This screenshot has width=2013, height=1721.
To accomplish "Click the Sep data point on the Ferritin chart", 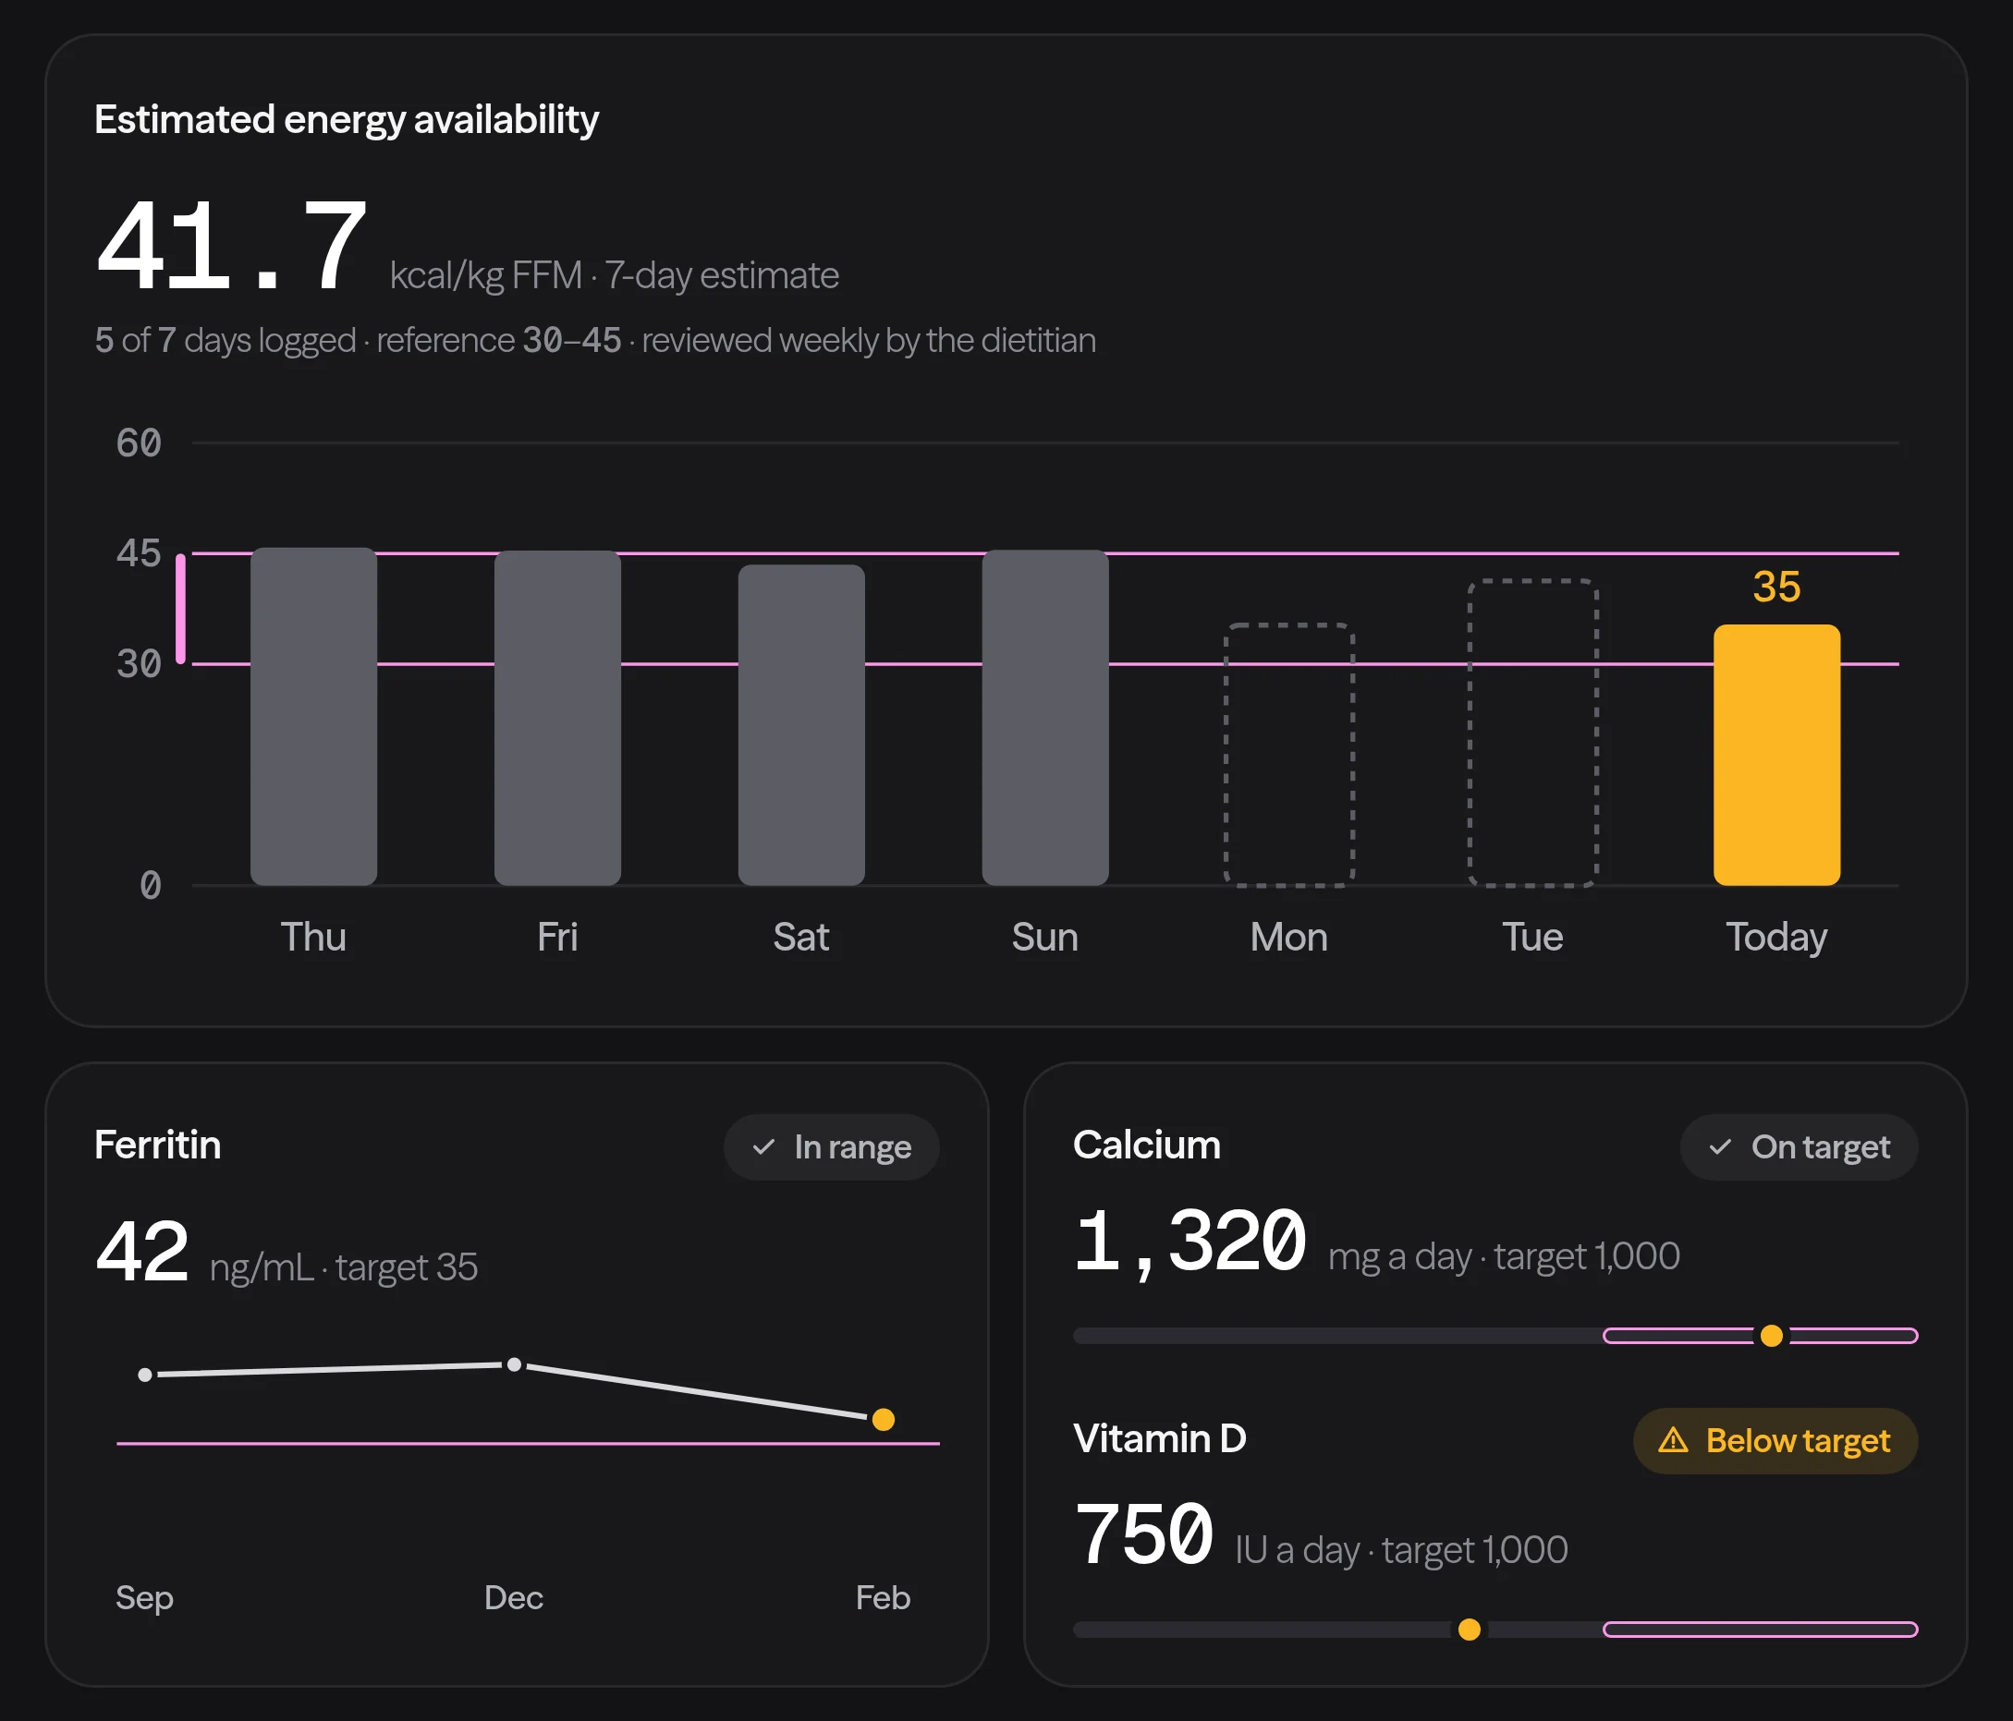I will [145, 1375].
